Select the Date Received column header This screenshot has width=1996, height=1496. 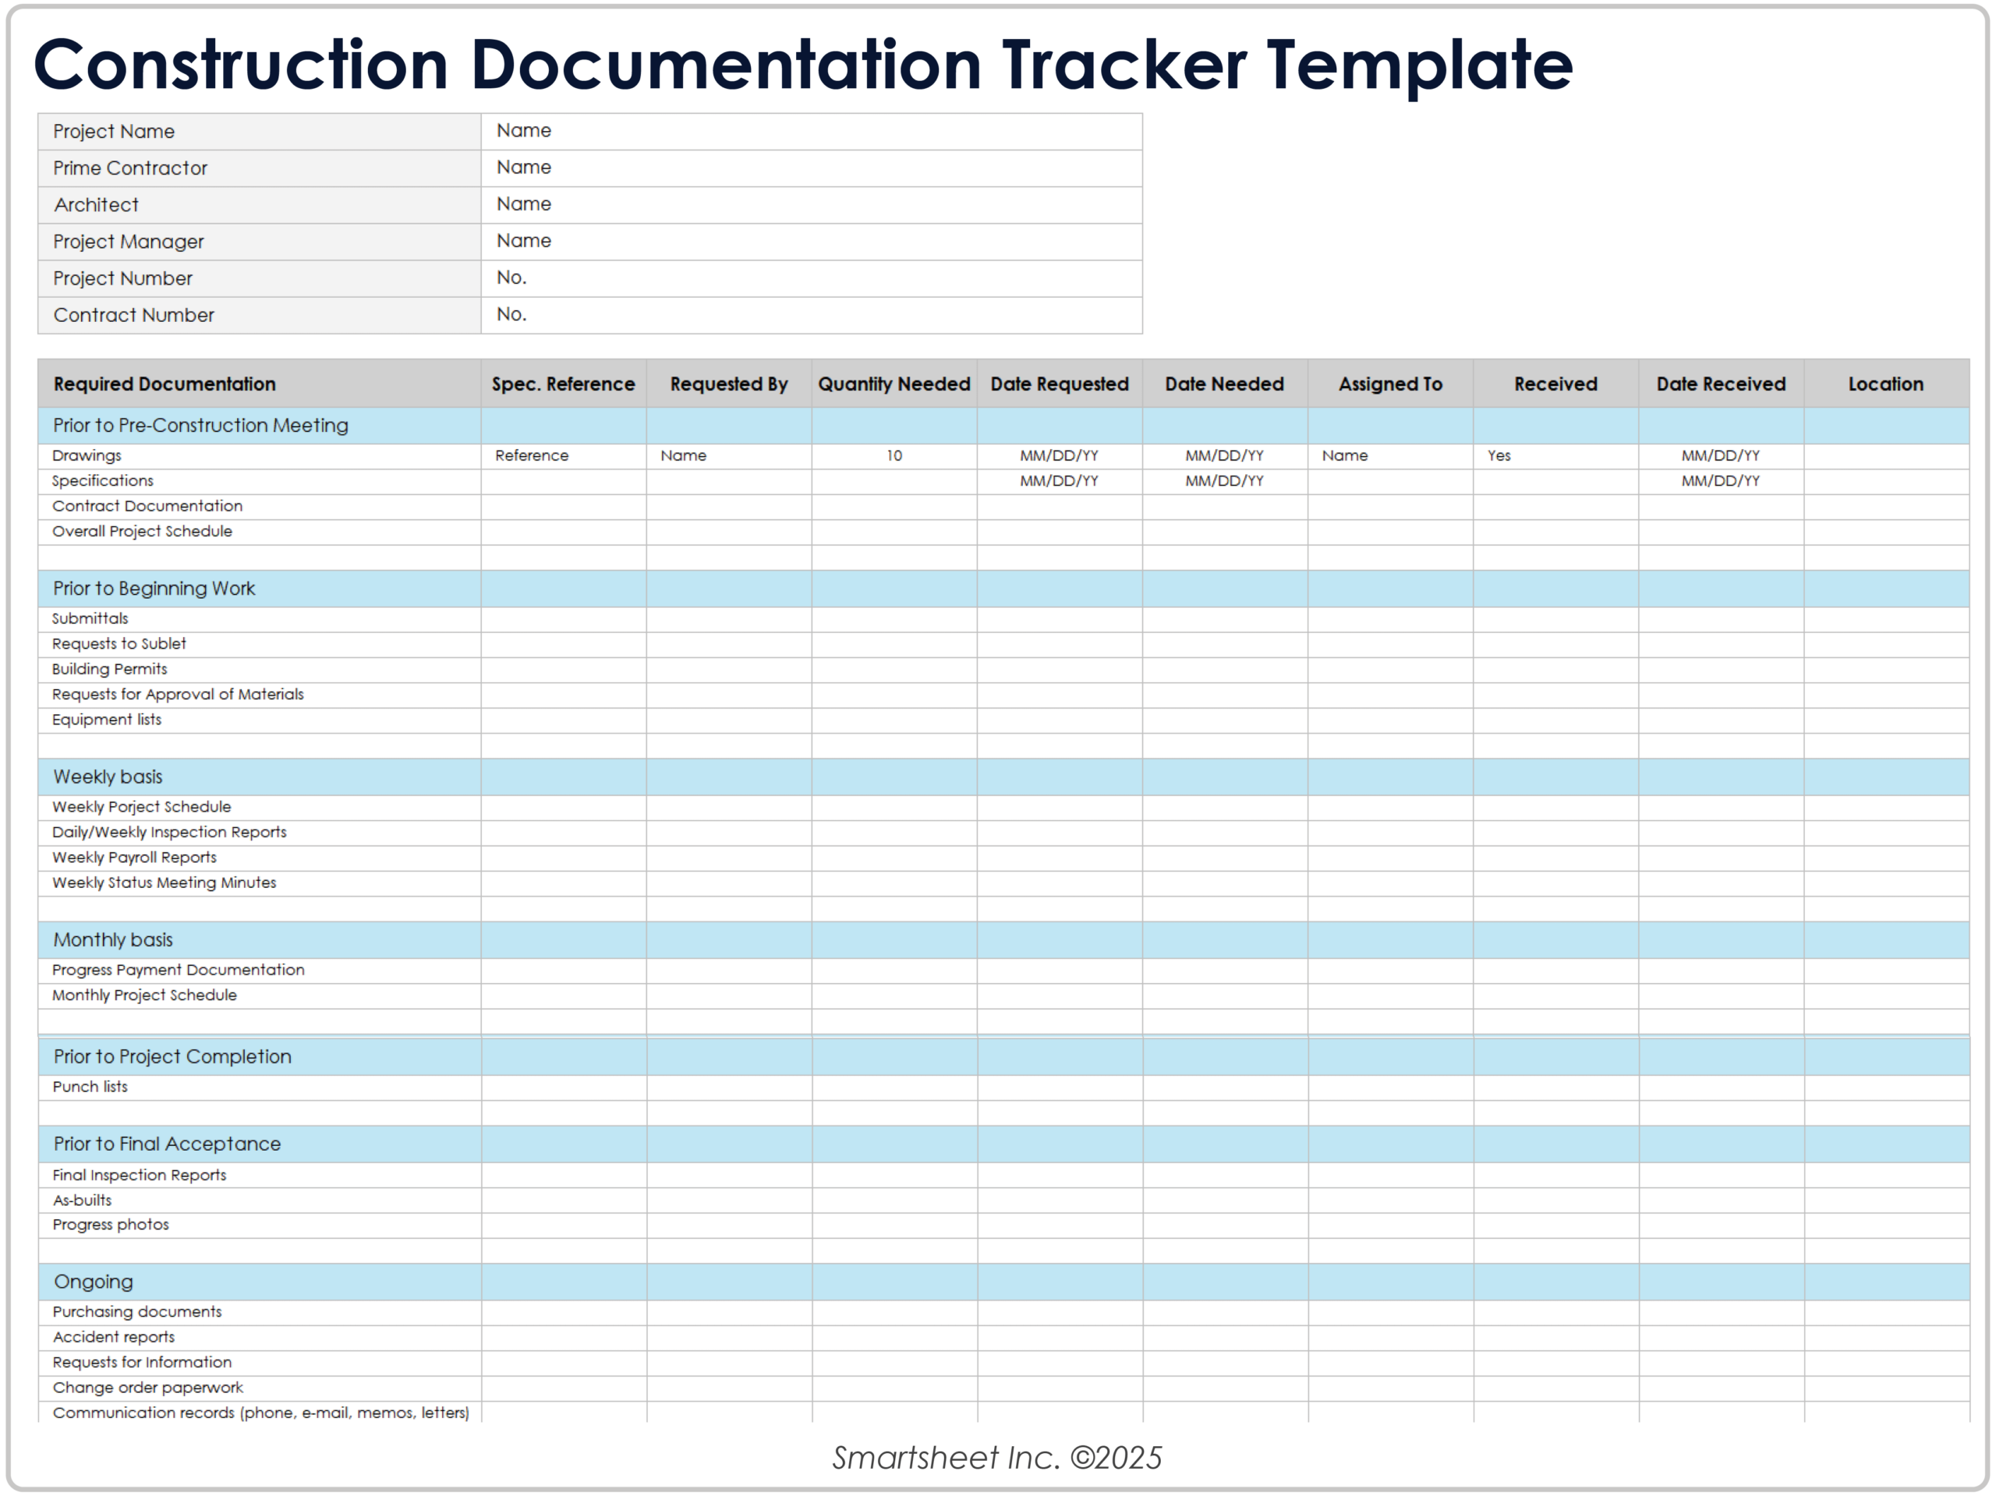click(x=1720, y=384)
